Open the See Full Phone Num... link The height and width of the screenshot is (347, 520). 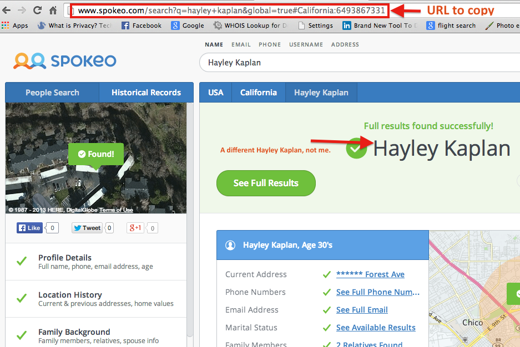[378, 292]
